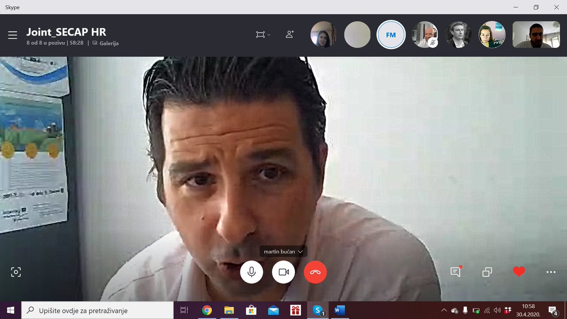Screen dimensions: 567x319
Task: Turn off the video camera
Action: point(283,272)
